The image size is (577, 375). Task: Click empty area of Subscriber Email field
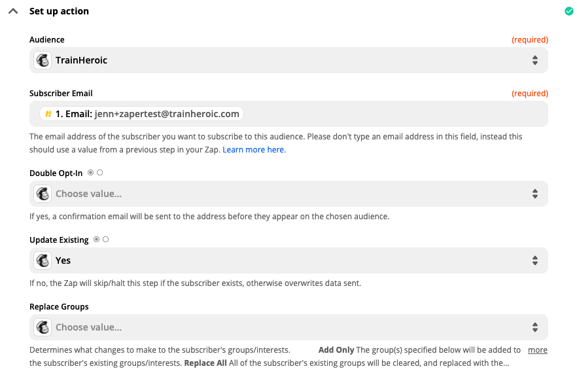[x=396, y=114]
